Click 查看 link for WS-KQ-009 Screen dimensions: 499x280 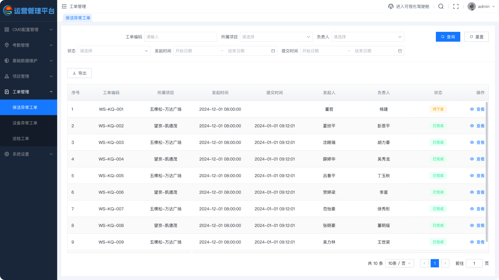(x=481, y=242)
